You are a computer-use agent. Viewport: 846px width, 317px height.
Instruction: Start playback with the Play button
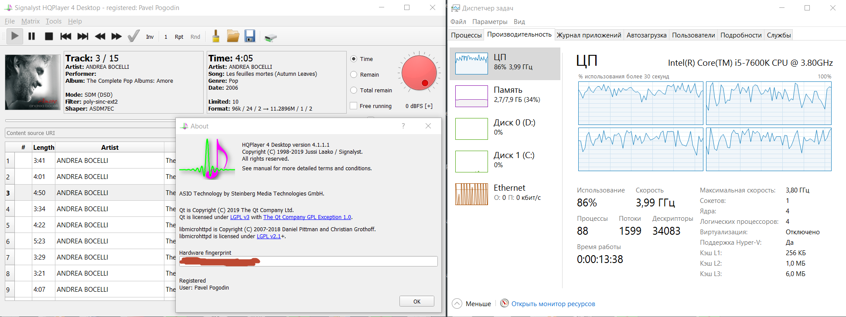[15, 36]
